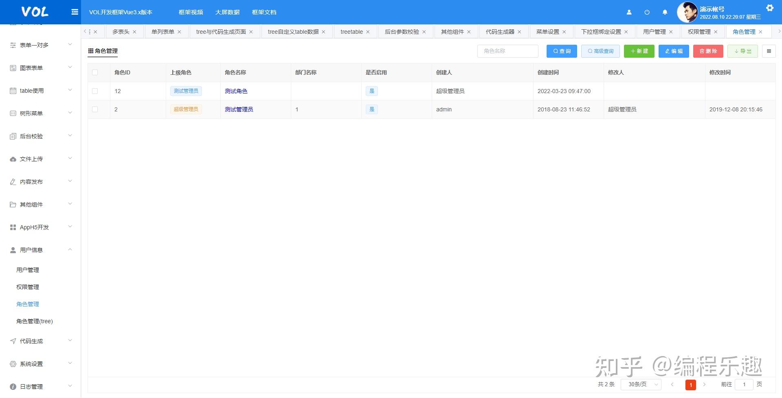Check the checkbox for role ID 12
Image resolution: width=782 pixels, height=398 pixels.
(x=95, y=91)
